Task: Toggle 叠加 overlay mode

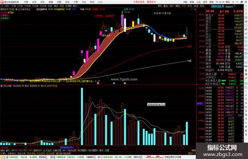Action: tap(166, 6)
